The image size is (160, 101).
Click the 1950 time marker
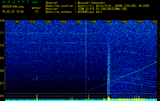point(154,22)
